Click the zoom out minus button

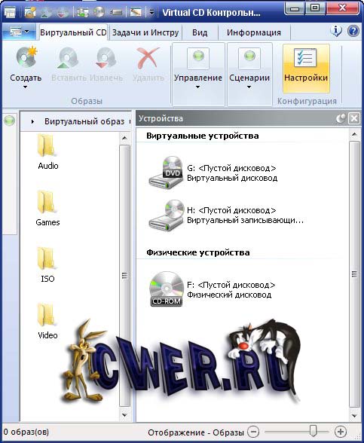(253, 432)
